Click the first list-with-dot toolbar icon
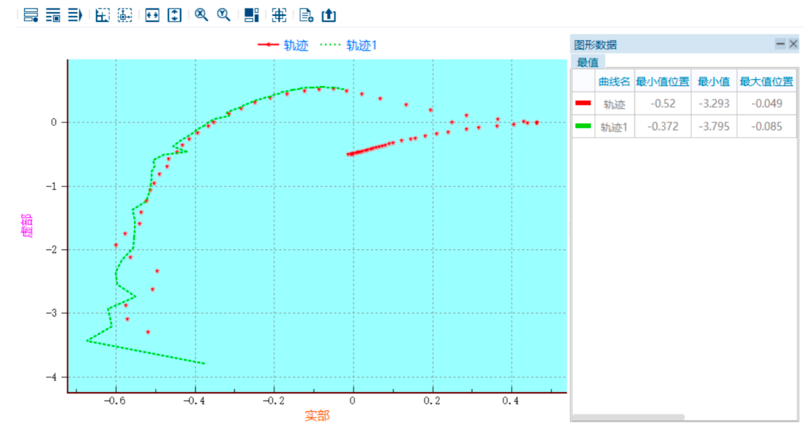 coord(31,15)
